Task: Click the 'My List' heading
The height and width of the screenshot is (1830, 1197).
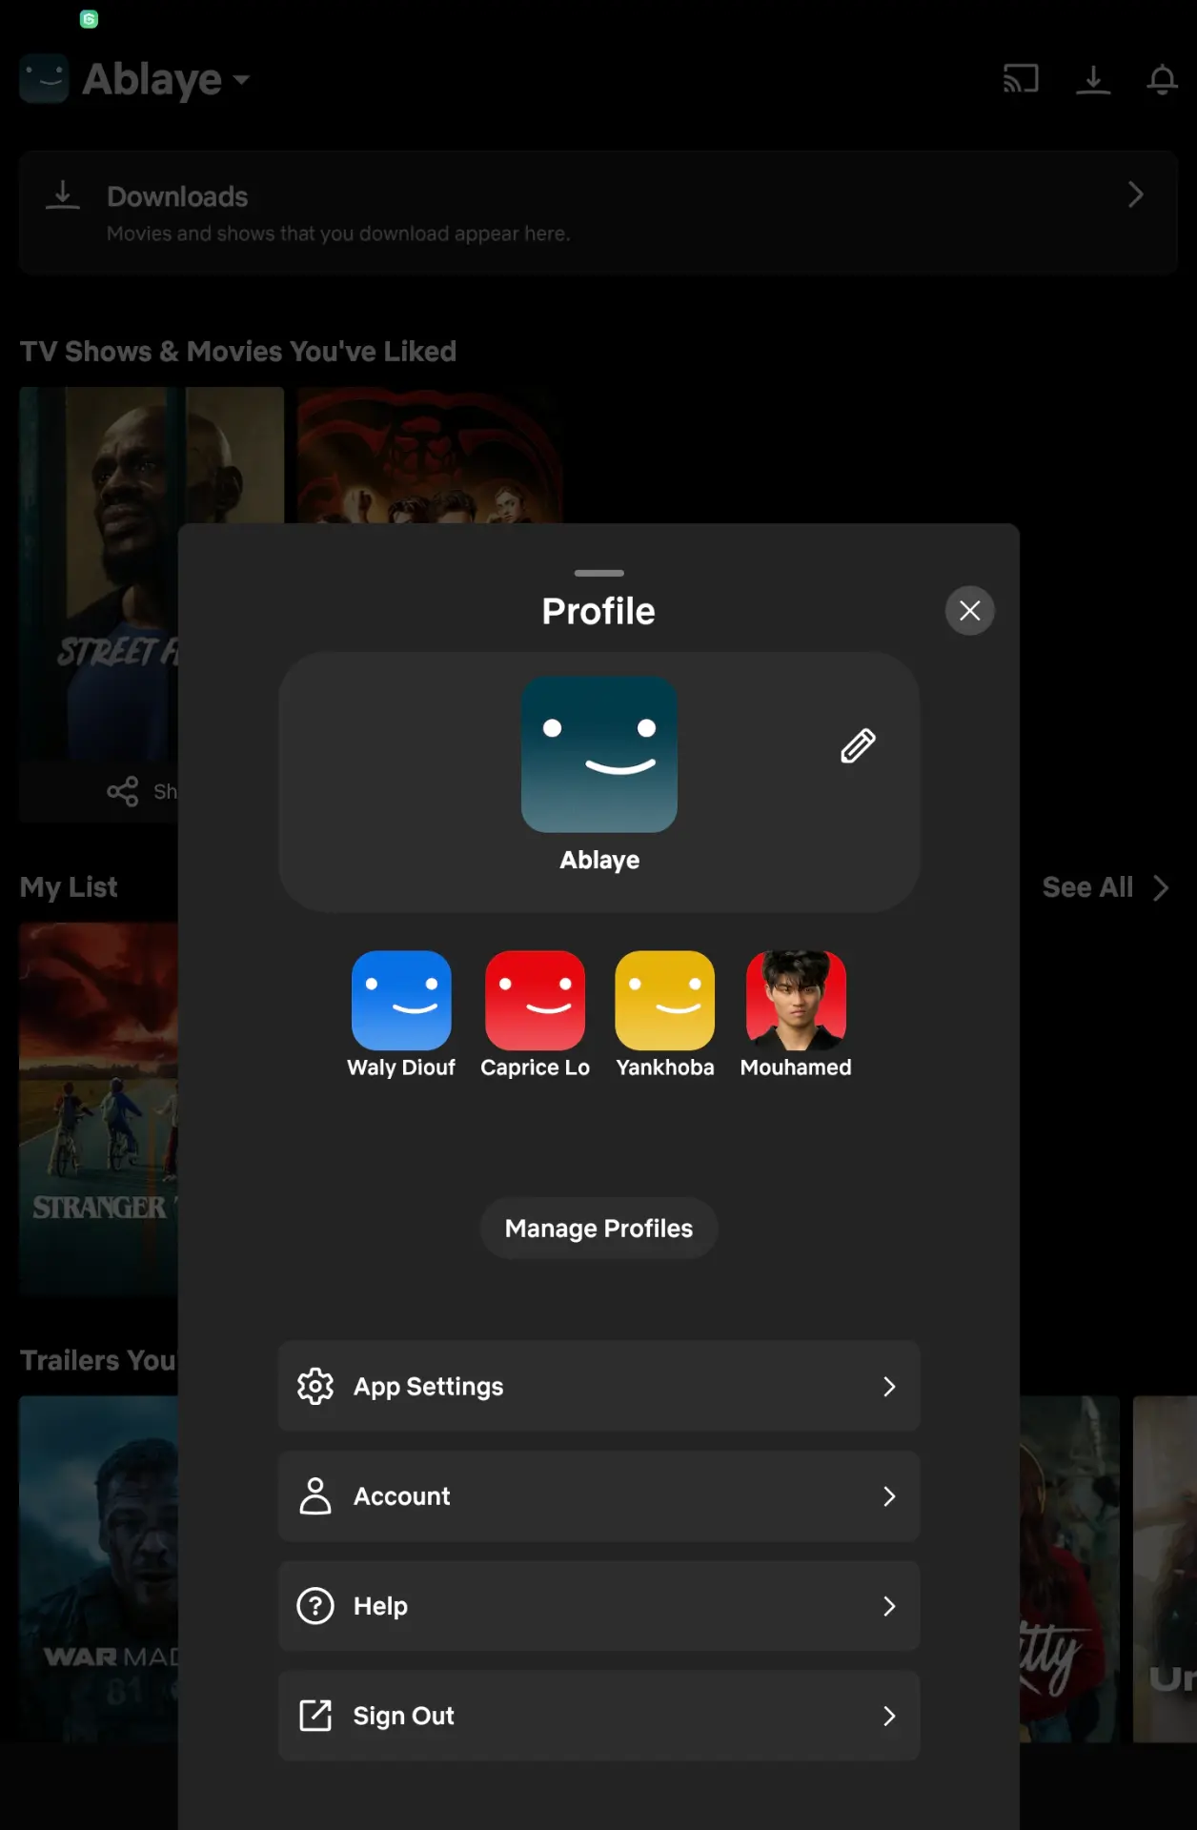Action: [69, 887]
